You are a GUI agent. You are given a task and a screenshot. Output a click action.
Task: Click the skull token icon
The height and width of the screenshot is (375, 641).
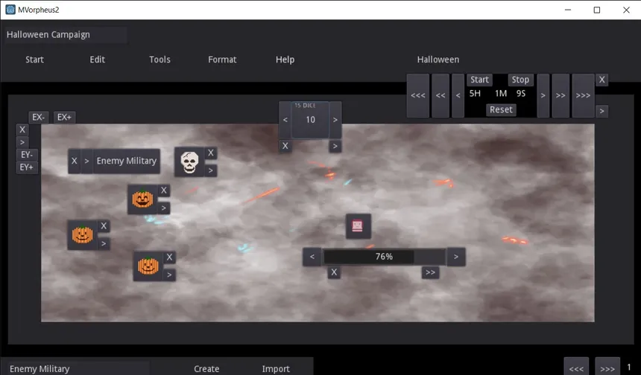(x=189, y=162)
